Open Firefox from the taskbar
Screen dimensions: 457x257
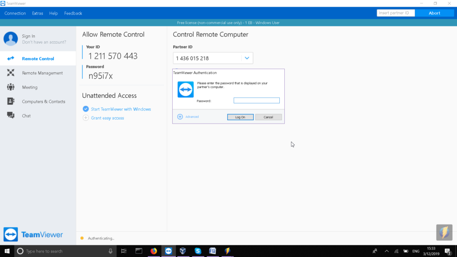tap(154, 251)
